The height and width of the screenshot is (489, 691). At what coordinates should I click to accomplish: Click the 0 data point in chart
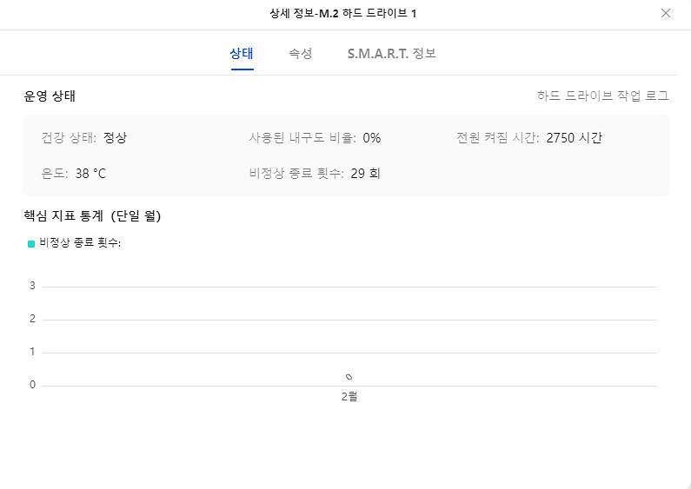pos(349,377)
